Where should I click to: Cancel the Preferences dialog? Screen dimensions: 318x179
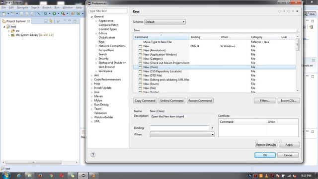tap(288, 155)
